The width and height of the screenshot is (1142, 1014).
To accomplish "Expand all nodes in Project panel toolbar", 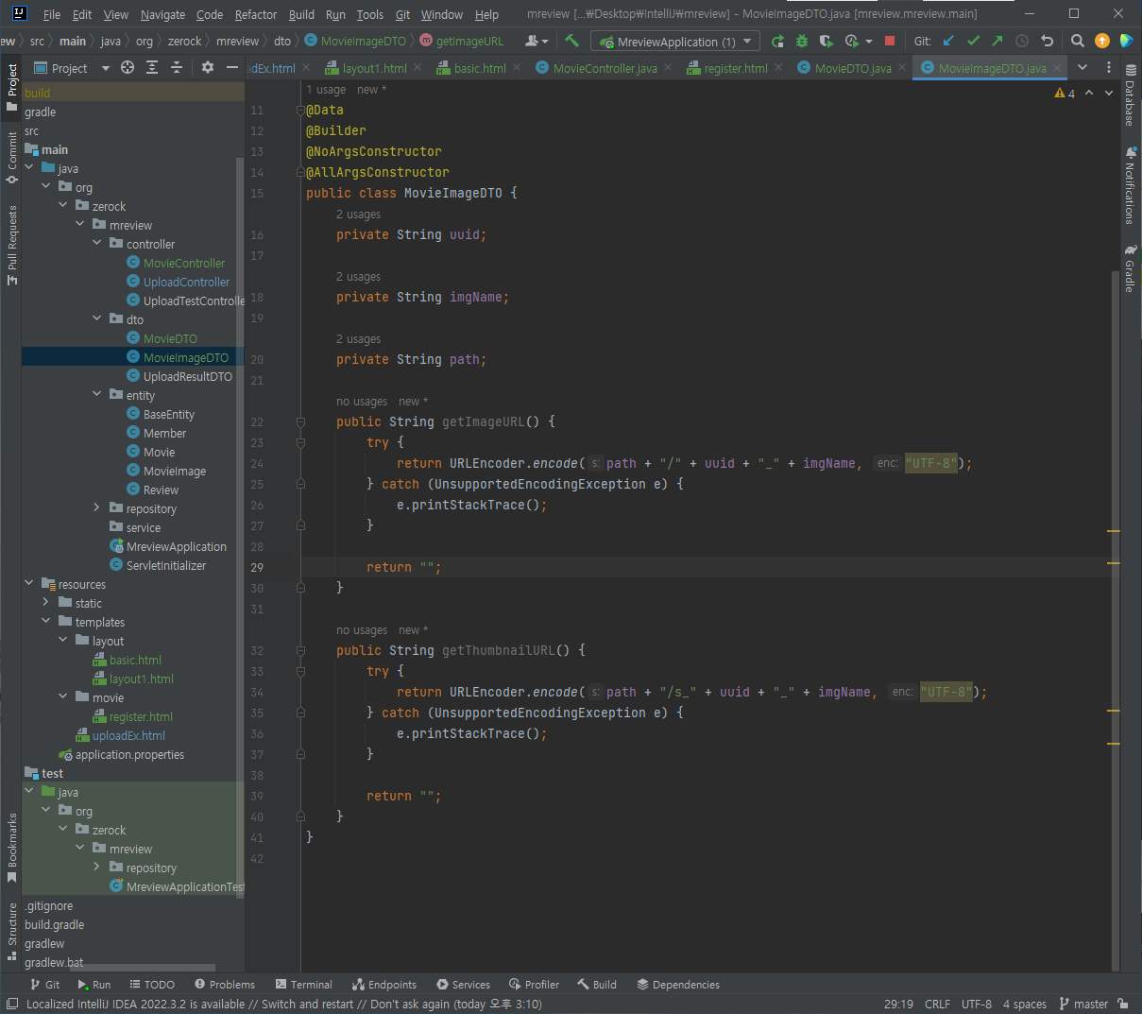I will (152, 67).
